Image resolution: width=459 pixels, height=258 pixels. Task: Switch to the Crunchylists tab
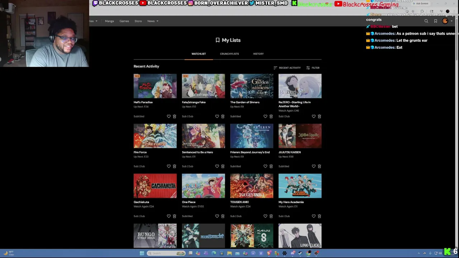coord(229,54)
